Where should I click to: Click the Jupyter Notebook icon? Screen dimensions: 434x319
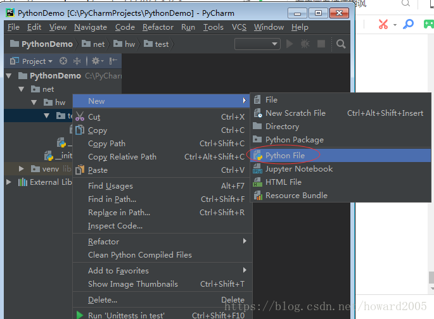tap(258, 168)
